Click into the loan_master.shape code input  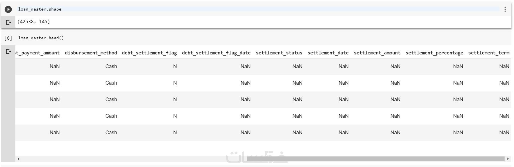(x=40, y=9)
